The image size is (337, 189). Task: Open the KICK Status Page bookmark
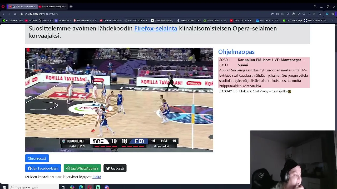tap(293, 20)
